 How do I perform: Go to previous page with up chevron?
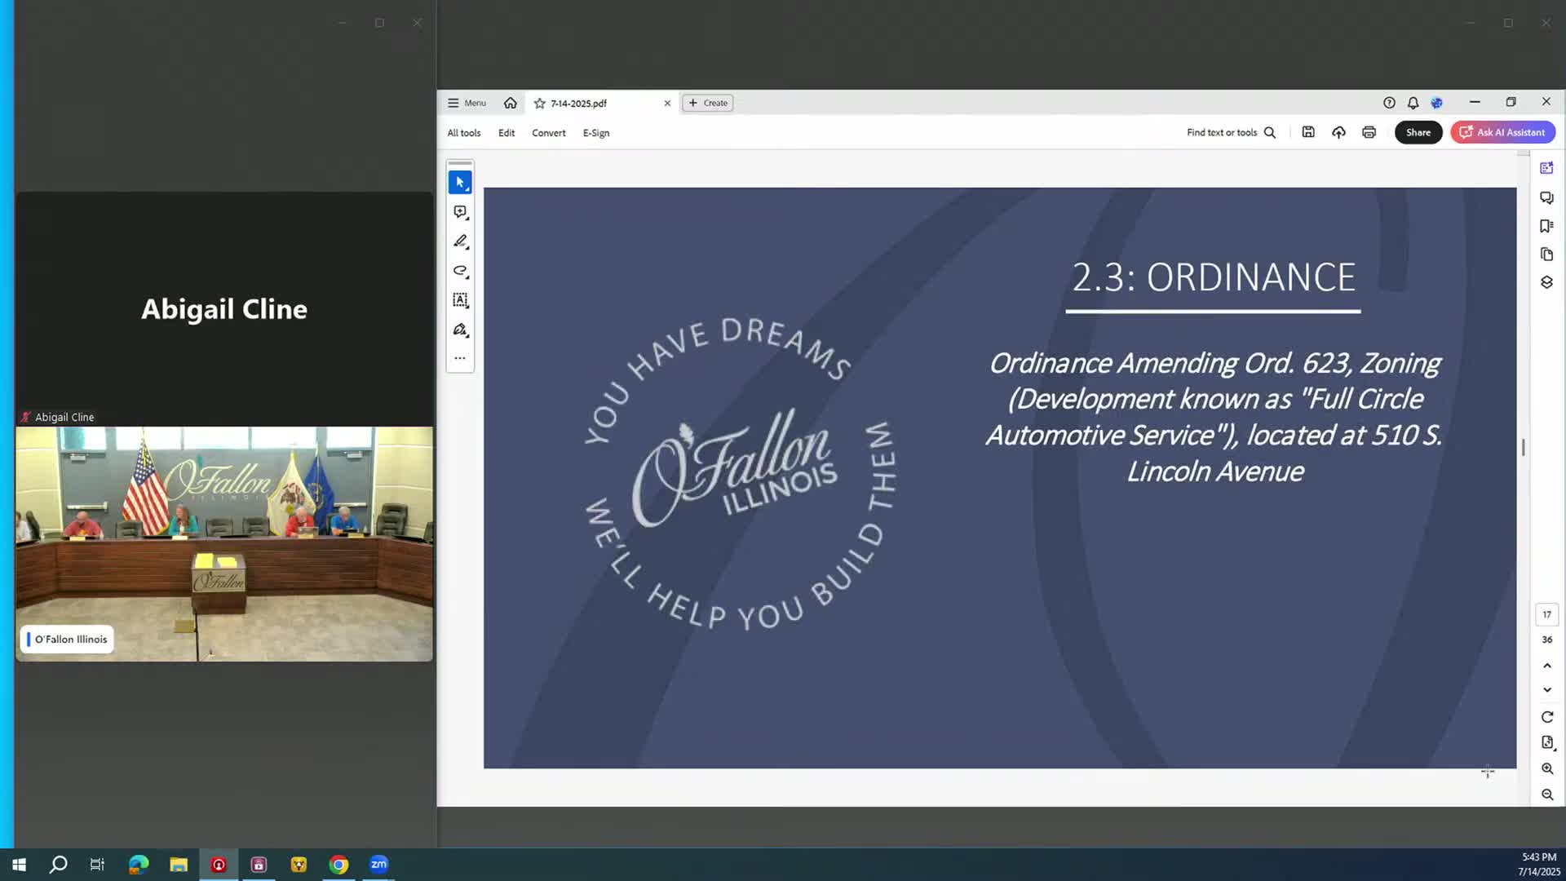coord(1547,666)
